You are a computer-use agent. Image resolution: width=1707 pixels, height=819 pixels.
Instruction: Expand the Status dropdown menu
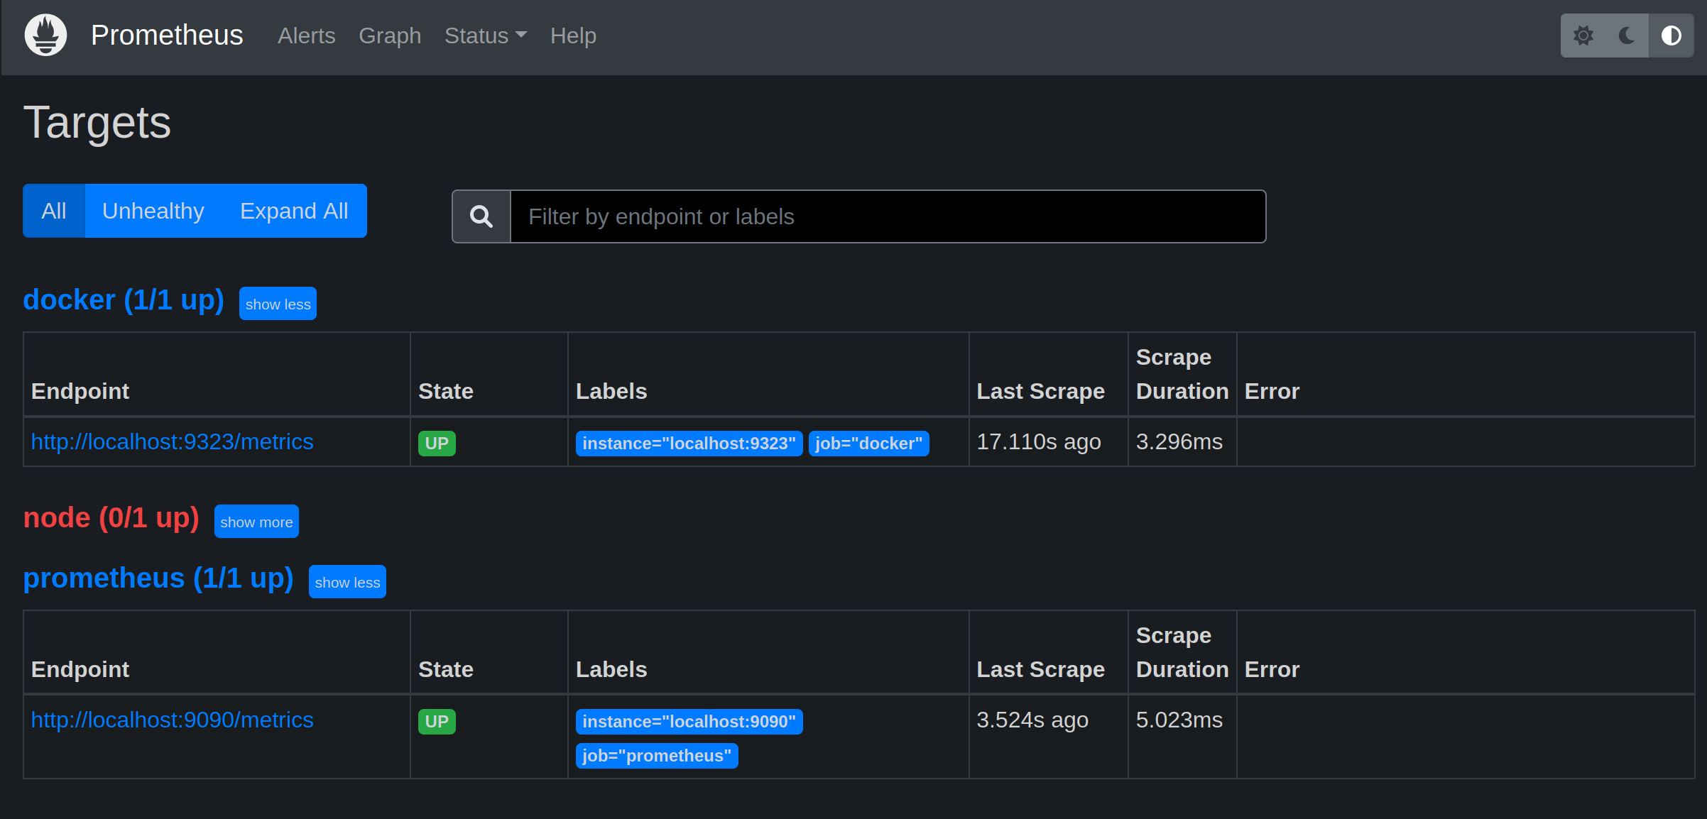point(485,35)
